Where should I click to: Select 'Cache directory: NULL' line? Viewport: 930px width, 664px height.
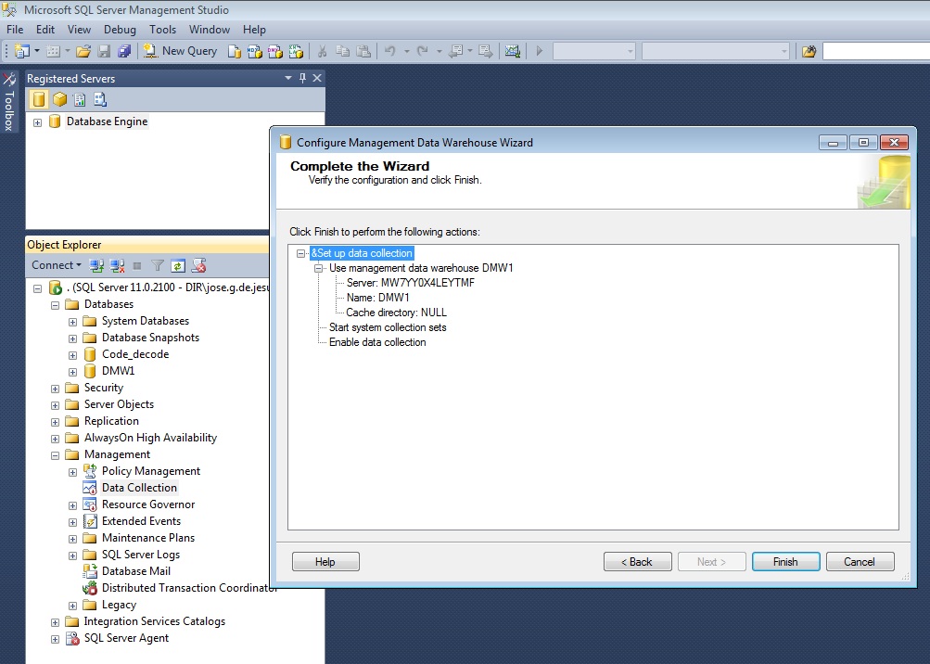click(396, 313)
